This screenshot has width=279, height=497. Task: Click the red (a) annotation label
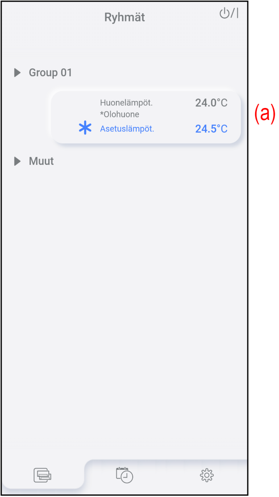pyautogui.click(x=264, y=113)
